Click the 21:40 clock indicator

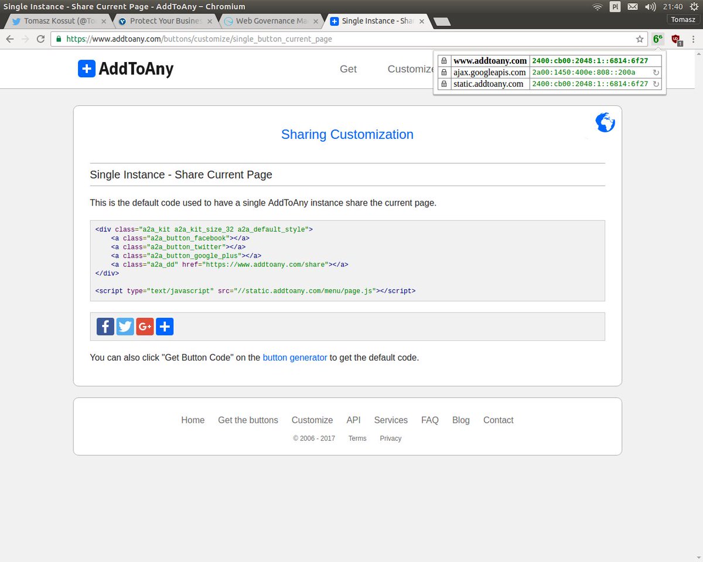point(673,7)
